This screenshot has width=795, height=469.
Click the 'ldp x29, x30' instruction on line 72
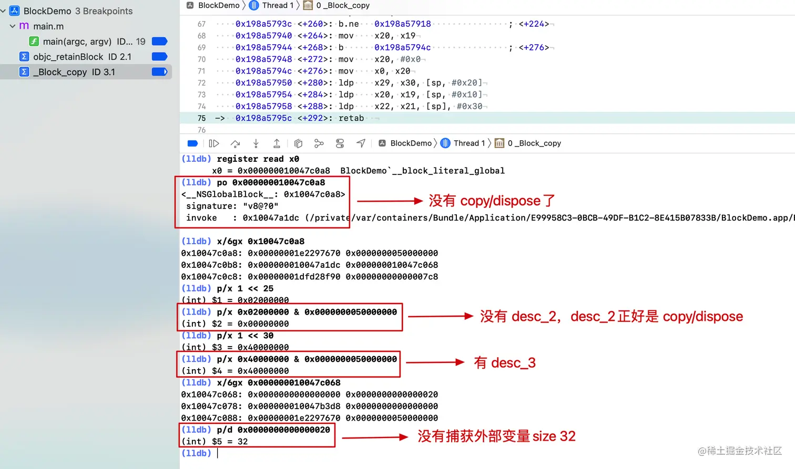tap(410, 83)
